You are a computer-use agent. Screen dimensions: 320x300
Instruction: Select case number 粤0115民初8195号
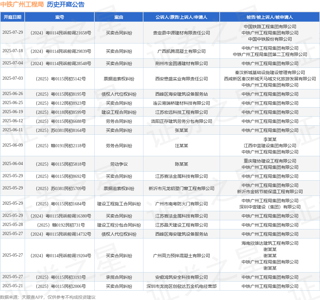tap(61, 94)
